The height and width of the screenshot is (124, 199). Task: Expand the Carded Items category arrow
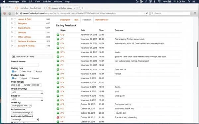(x=12, y=28)
